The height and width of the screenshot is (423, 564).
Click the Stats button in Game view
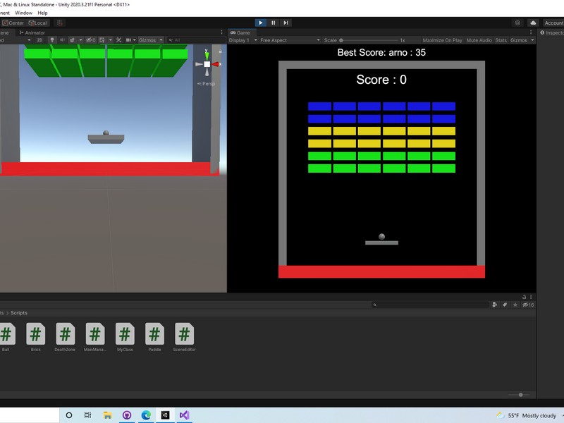point(501,40)
